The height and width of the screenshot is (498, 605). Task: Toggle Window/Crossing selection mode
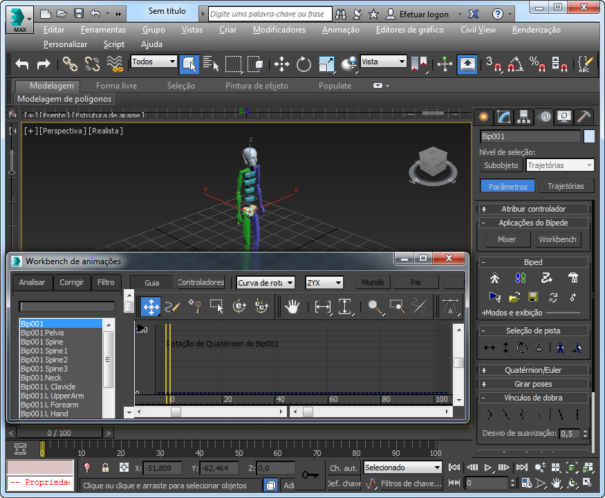[255, 64]
